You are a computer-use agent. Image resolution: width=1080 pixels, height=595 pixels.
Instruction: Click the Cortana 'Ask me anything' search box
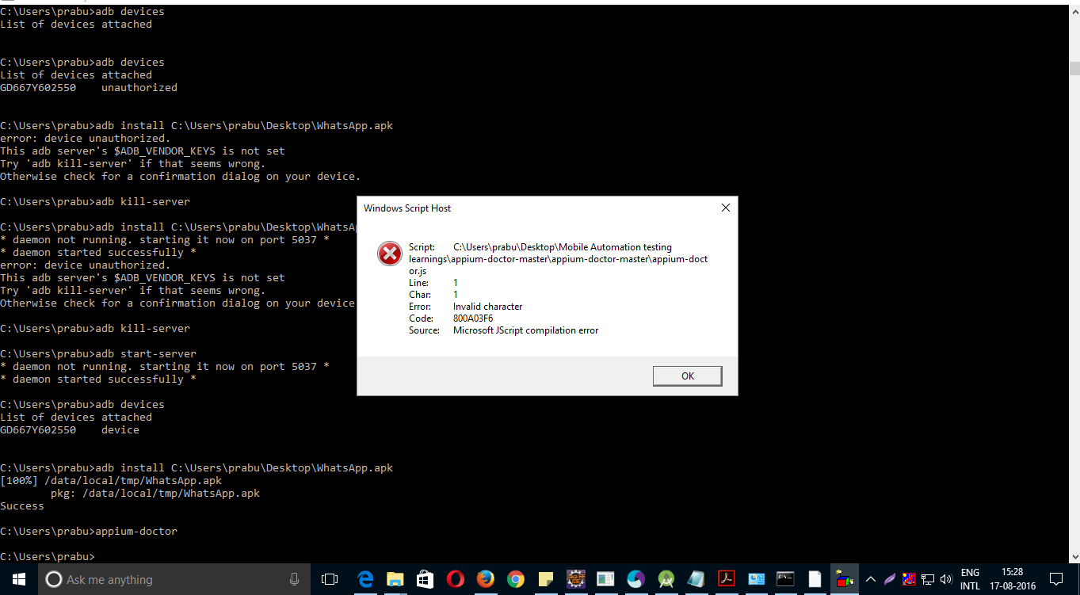tap(174, 579)
